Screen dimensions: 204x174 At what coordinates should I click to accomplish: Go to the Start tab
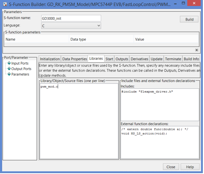click(x=109, y=59)
